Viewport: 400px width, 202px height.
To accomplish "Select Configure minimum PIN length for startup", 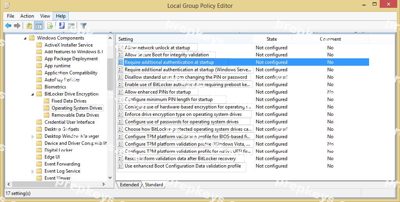I will (x=169, y=99).
